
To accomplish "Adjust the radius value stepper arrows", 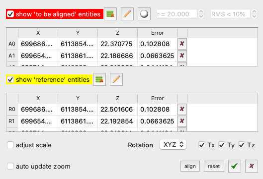I will 201,14.
